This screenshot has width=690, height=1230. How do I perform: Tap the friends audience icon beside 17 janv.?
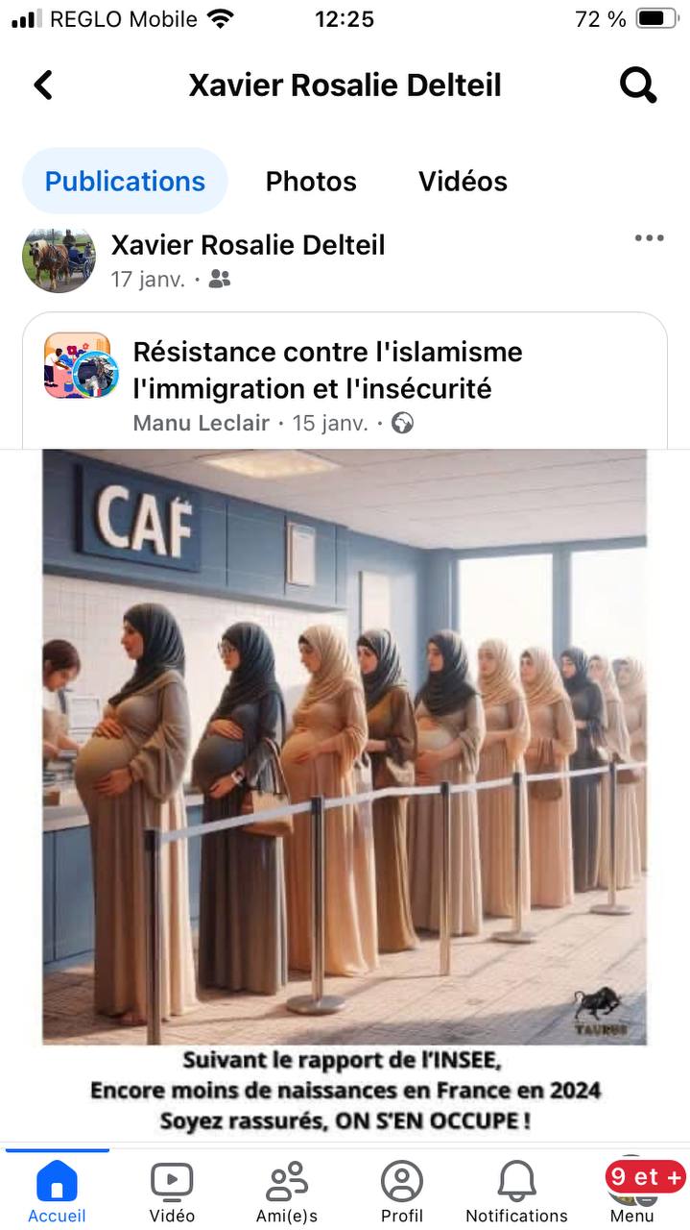pyautogui.click(x=220, y=280)
